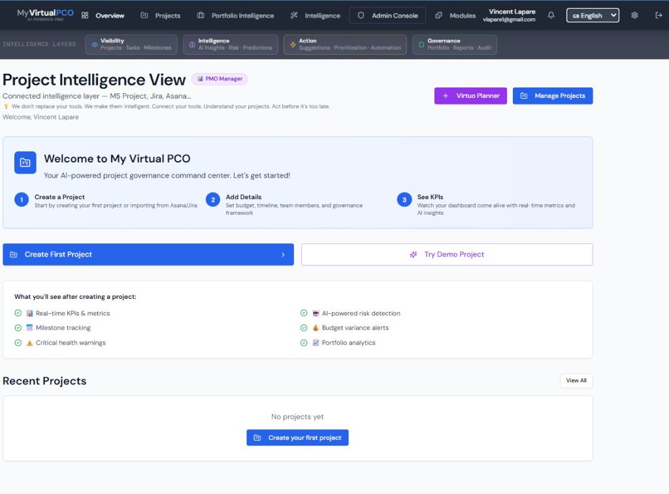The height and width of the screenshot is (494, 669).
Task: Click the blue Welcome folder icon
Action: tap(25, 162)
